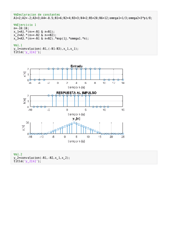Image resolution: width=174 pixels, height=225 pixels.
Task: Click the 'Declaracion de constantes' comment line
Action: pyautogui.click(x=37, y=15)
